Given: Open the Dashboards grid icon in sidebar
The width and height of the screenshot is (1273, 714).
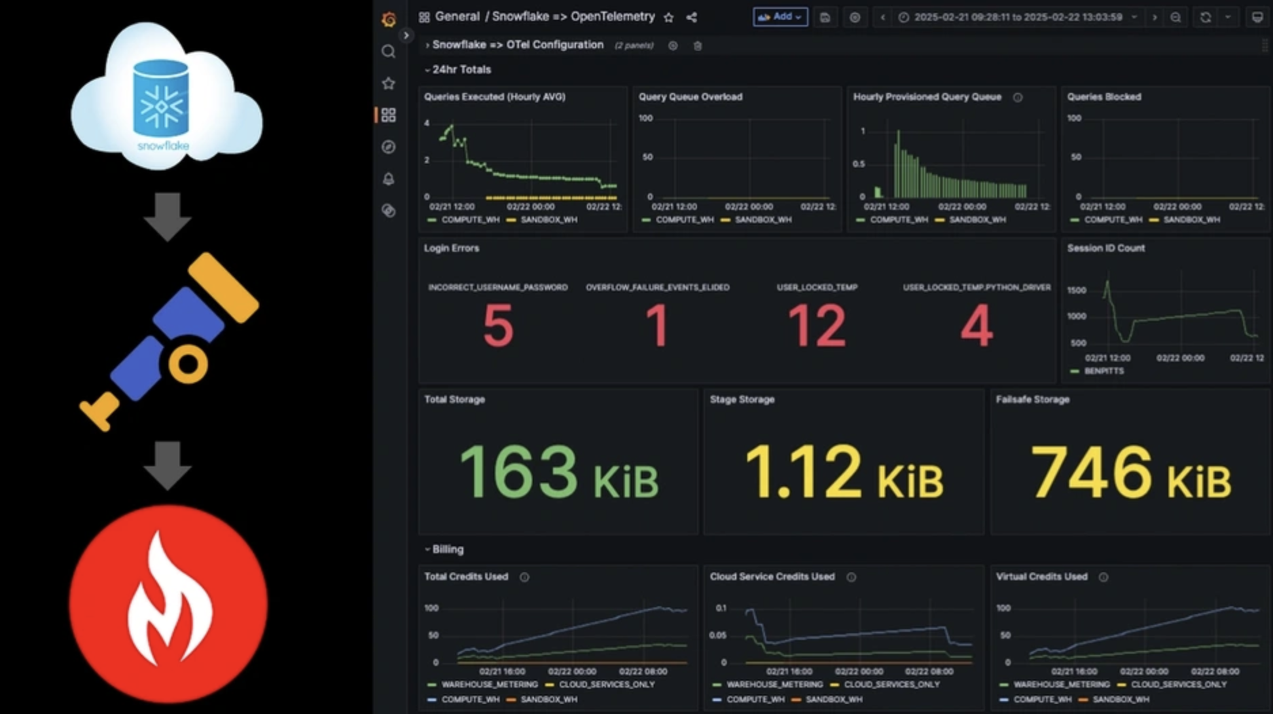Looking at the screenshot, I should [389, 115].
